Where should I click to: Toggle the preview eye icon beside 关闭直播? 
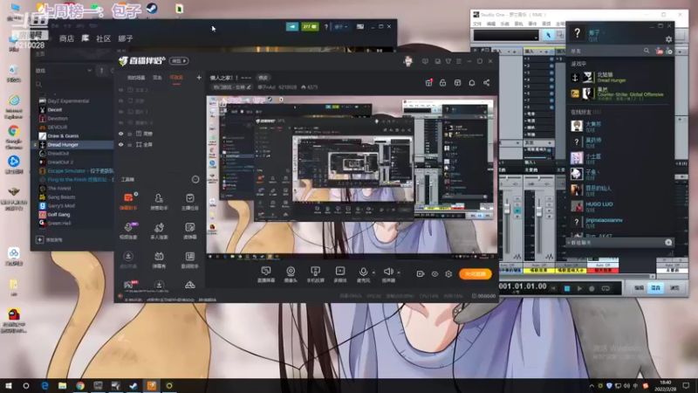(435, 273)
